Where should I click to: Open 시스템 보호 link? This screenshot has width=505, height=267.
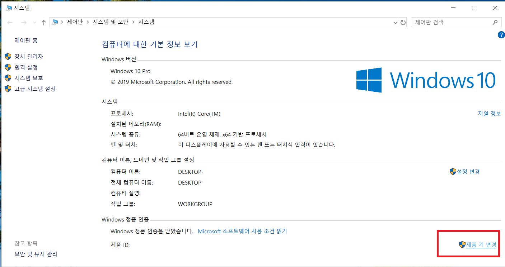pos(29,78)
